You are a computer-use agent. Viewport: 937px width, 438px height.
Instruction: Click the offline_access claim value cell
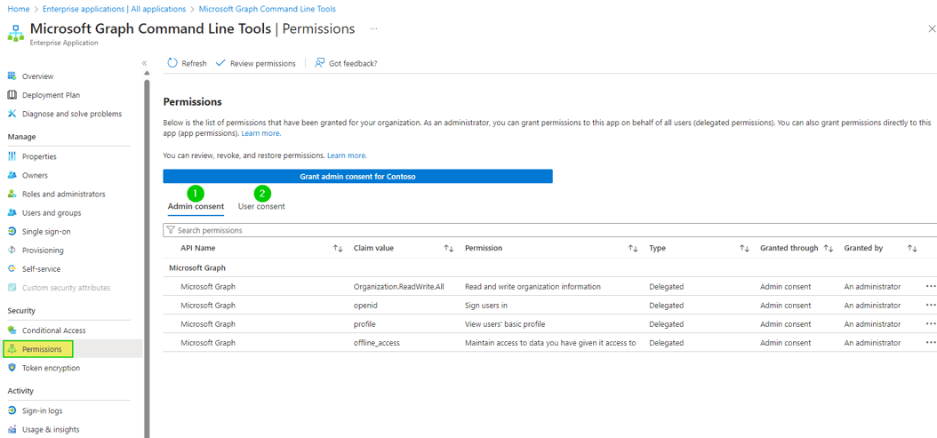pyautogui.click(x=376, y=342)
